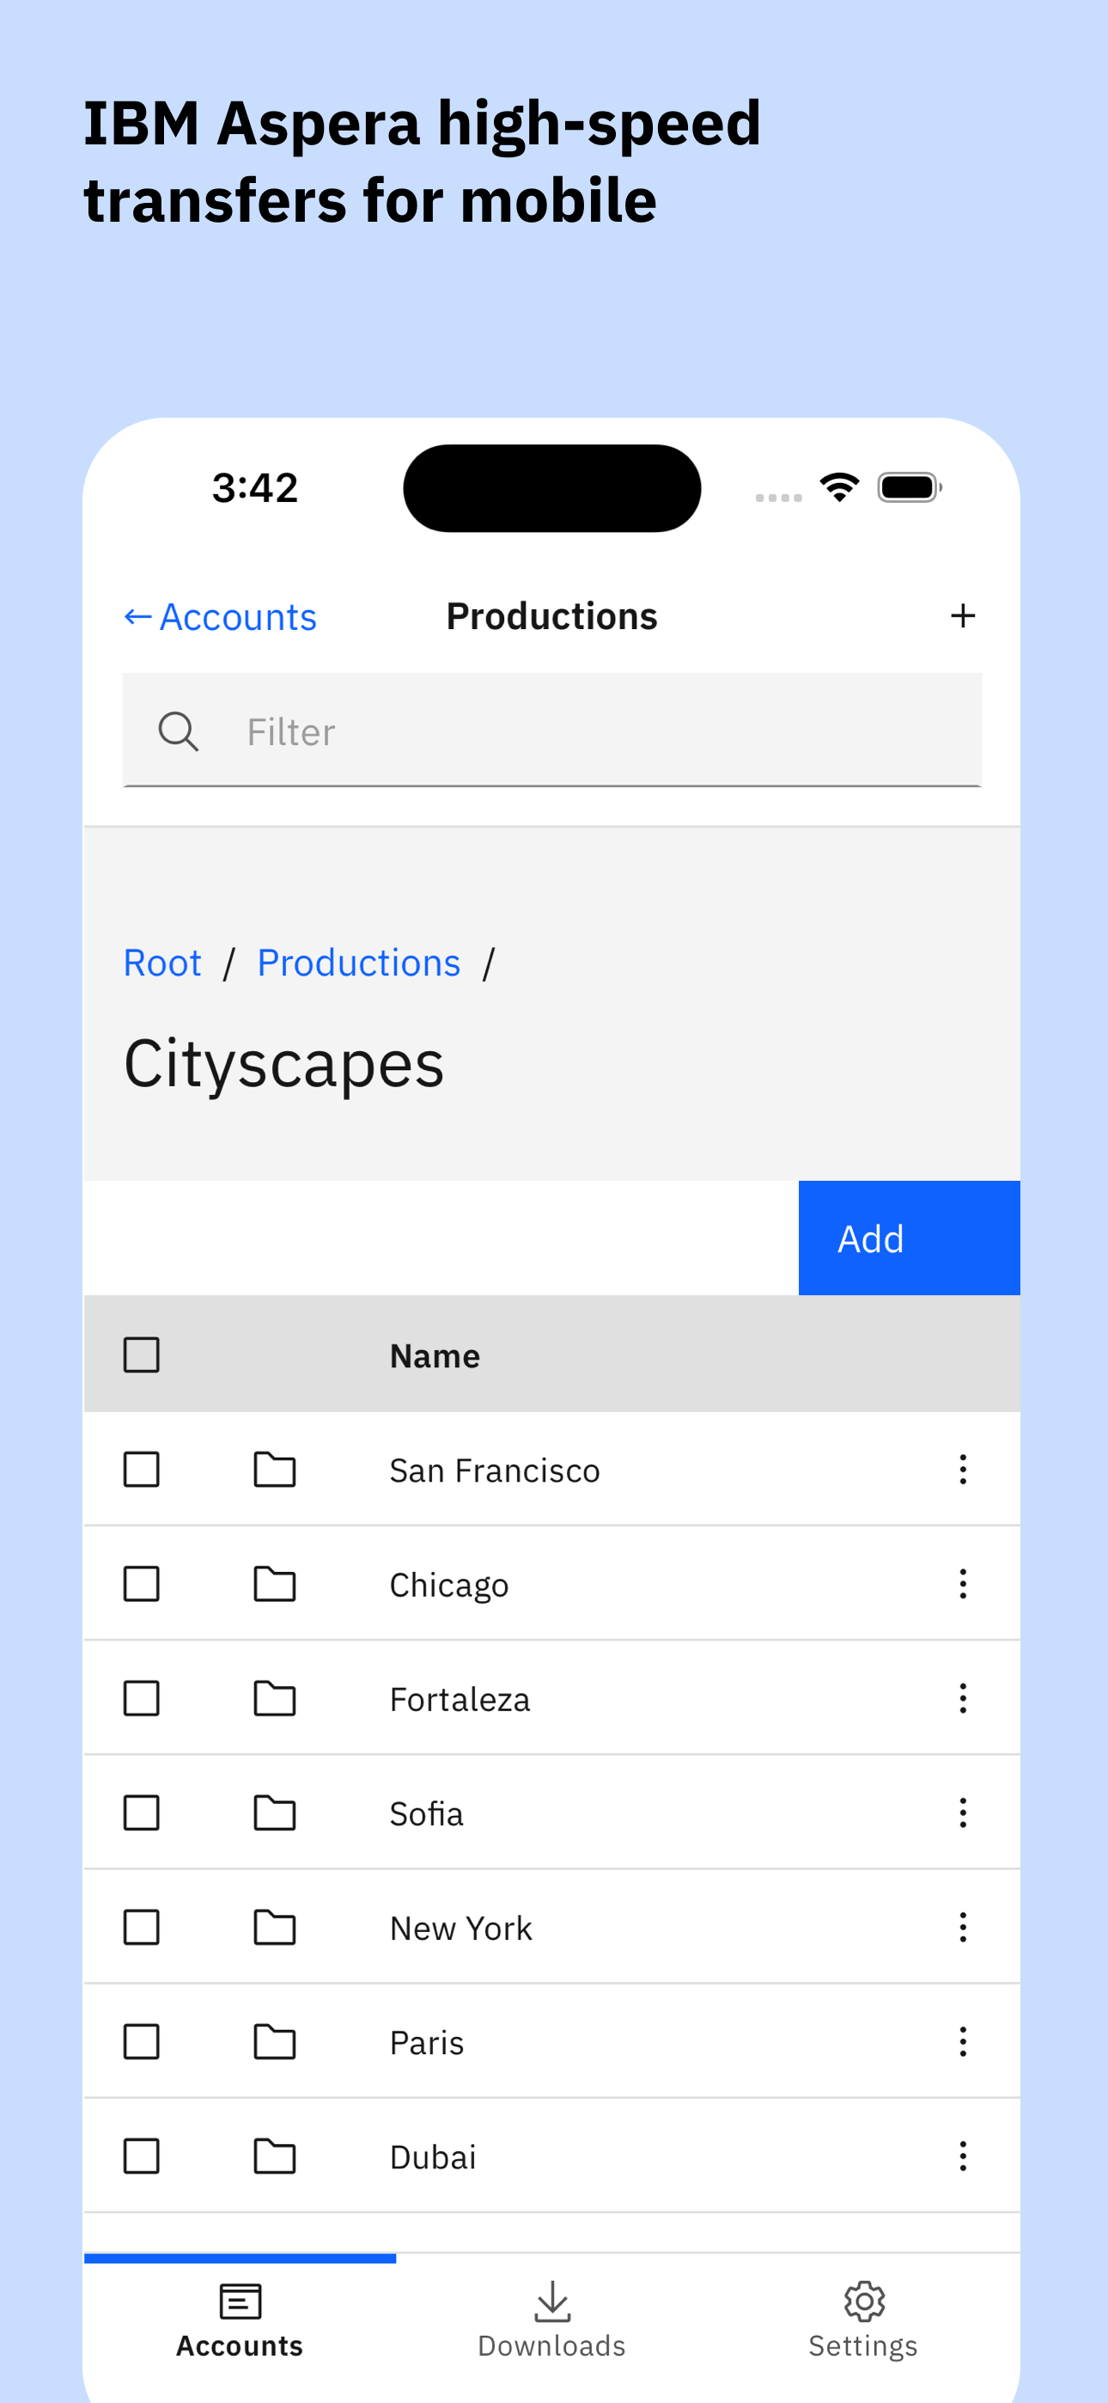Navigate to the Productions breadcrumb link
Screen dimensions: 1108x2403
coord(359,963)
